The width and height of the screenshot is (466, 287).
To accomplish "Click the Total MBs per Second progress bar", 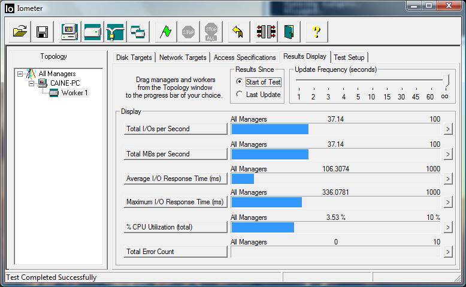I will click(x=335, y=154).
